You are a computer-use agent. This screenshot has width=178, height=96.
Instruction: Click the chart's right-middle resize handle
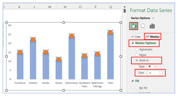121,56
